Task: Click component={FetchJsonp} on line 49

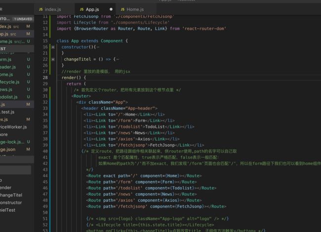Action: 177,207
